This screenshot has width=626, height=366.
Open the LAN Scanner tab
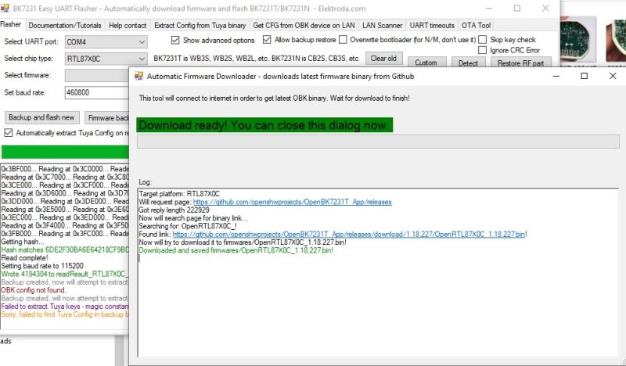pyautogui.click(x=382, y=26)
